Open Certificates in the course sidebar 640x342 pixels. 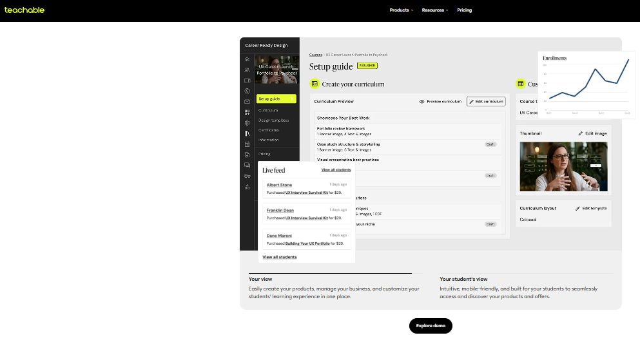coord(269,130)
